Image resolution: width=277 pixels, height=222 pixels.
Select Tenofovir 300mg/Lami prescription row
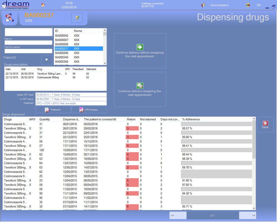click(55, 74)
